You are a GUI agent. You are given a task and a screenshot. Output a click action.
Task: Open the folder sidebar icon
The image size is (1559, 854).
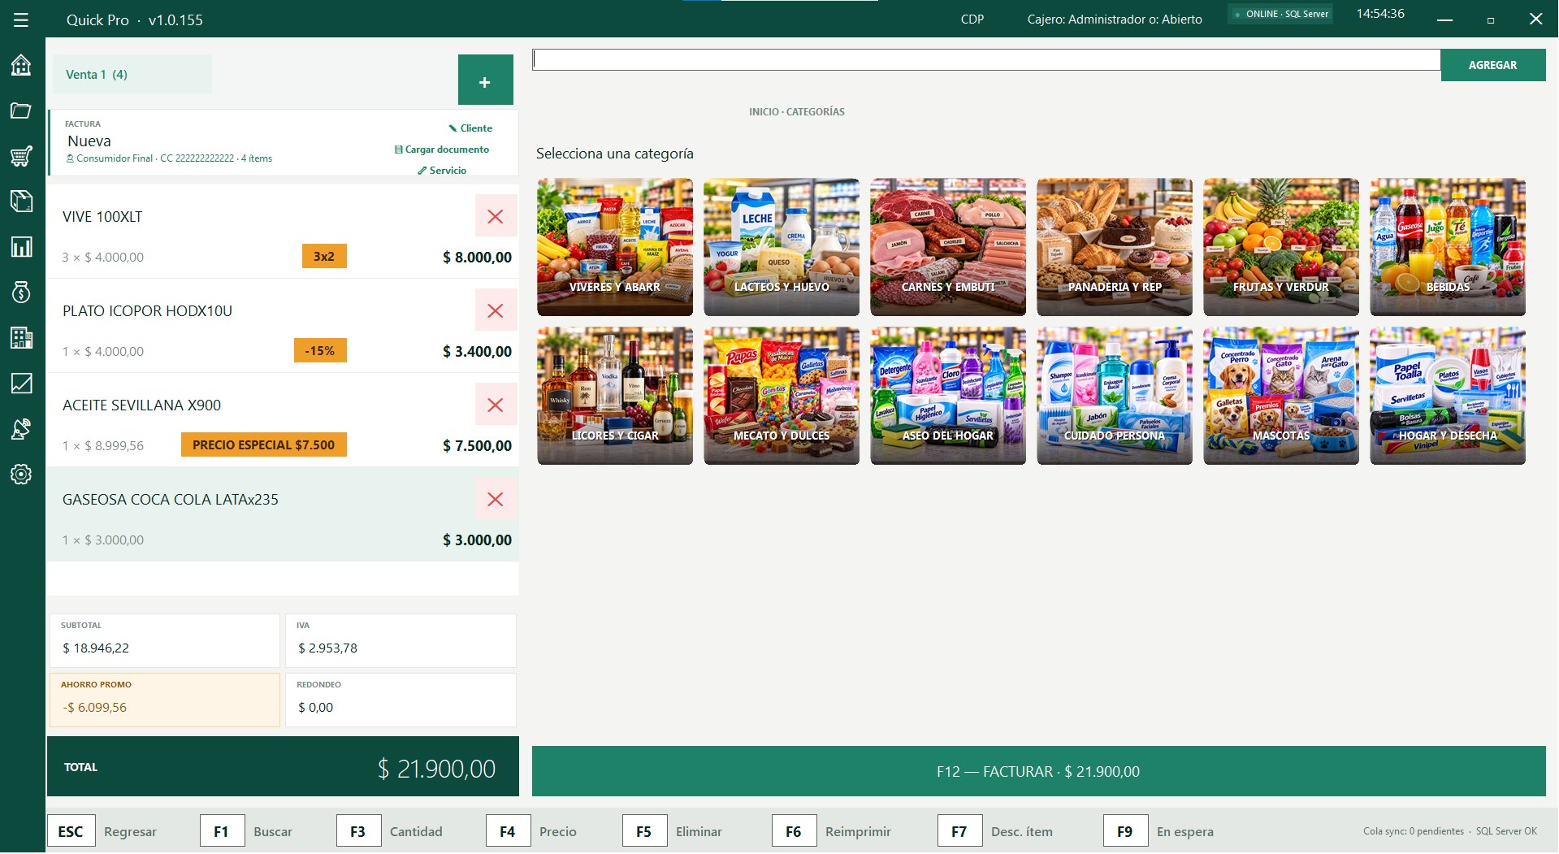21,111
